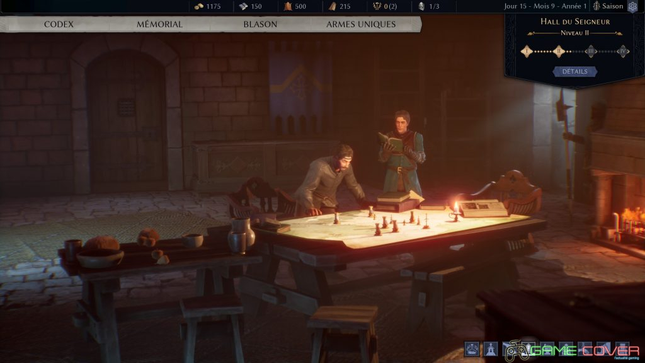Open the Blason tab
This screenshot has width=645, height=363.
coord(260,25)
